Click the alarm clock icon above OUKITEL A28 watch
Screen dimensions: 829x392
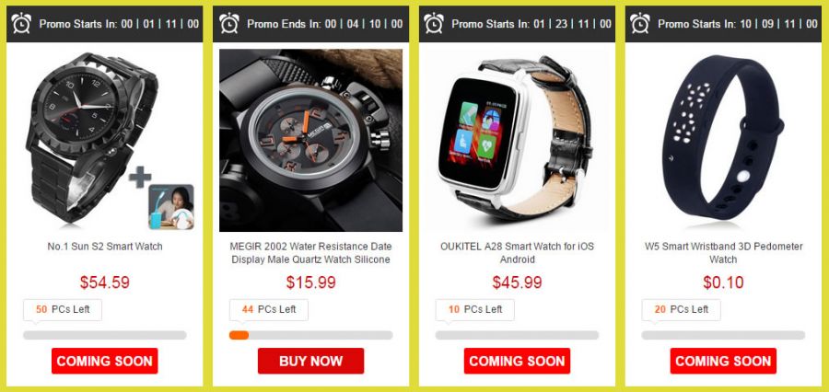[x=434, y=23]
